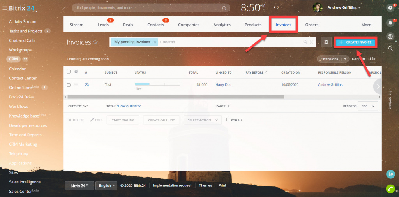Click the magnifier in invoice filter box
399x197 pixels.
[305, 42]
